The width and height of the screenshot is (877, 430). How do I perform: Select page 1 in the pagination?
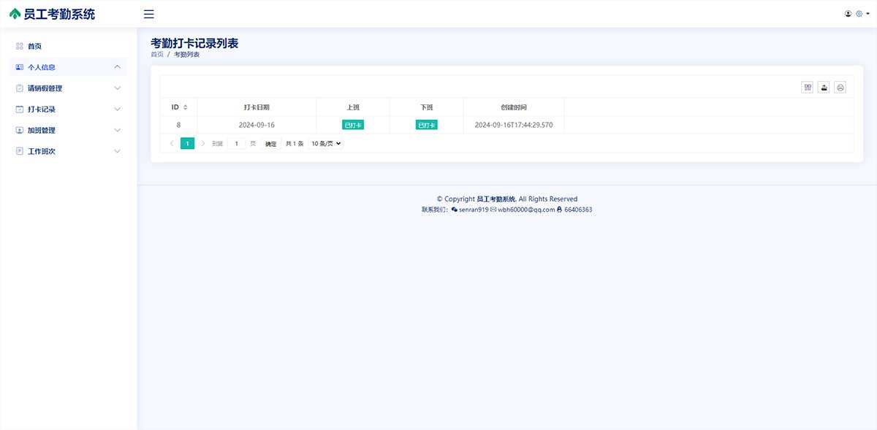187,144
